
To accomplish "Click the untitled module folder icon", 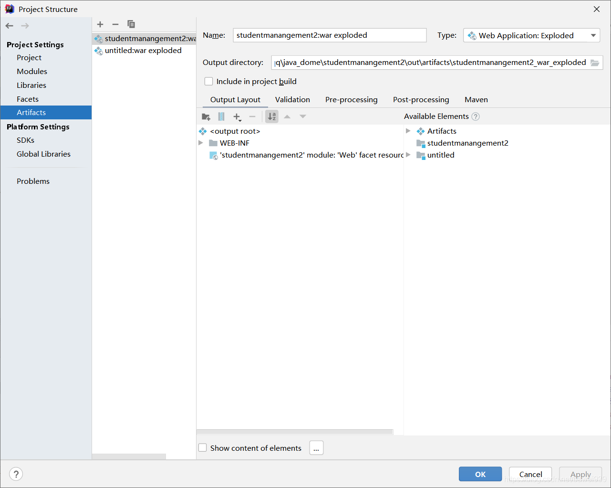I will (421, 155).
